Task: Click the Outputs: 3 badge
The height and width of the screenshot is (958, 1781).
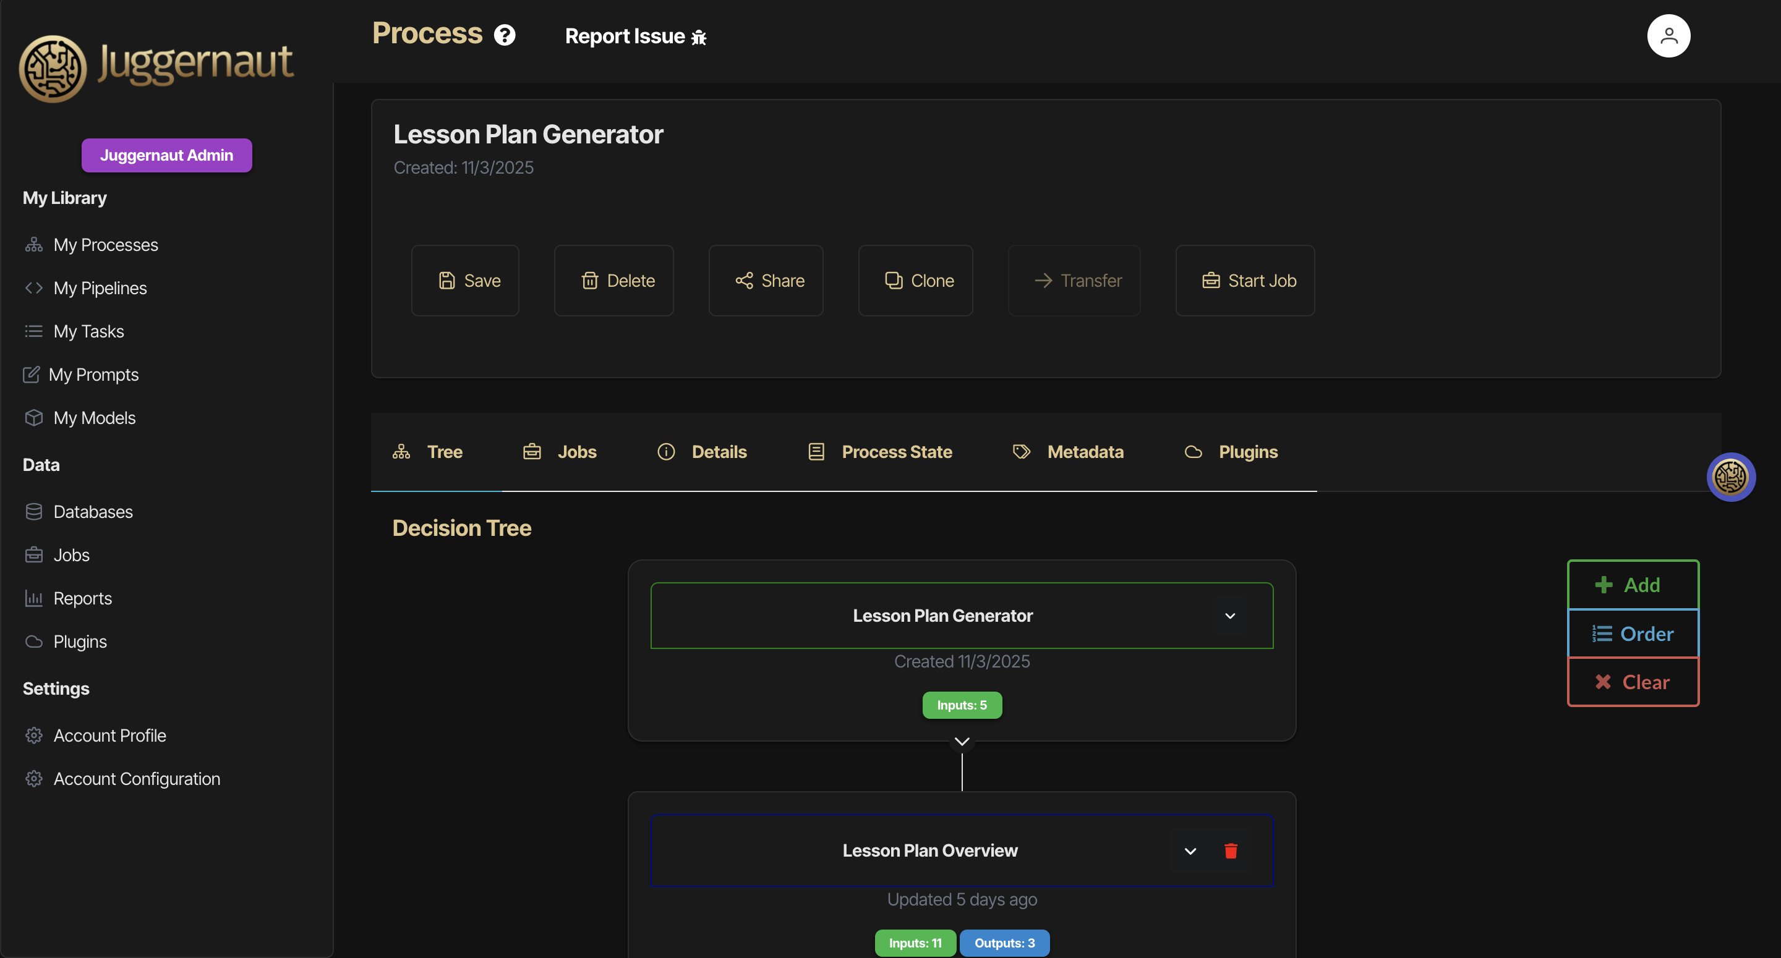Action: click(x=1004, y=942)
